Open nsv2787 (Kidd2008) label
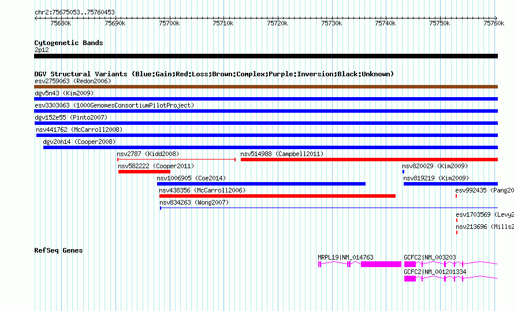Screen dimensions: 514x311 pyautogui.click(x=148, y=154)
